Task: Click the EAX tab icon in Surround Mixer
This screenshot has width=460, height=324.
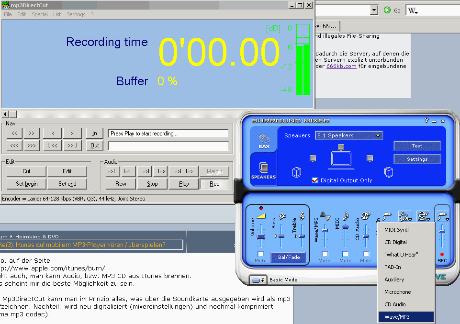Action: [x=264, y=141]
